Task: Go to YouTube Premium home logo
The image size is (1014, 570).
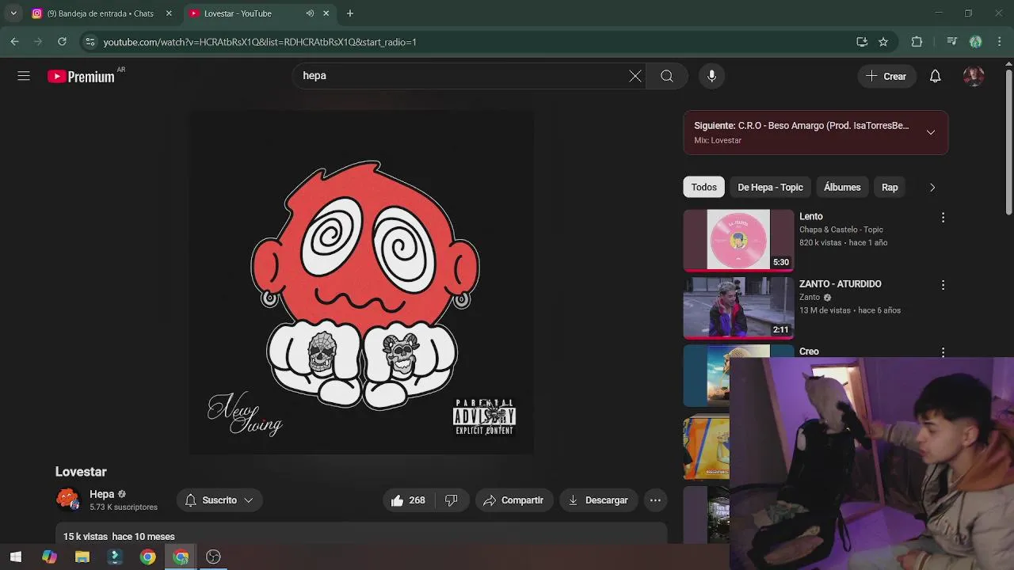Action: click(x=81, y=77)
